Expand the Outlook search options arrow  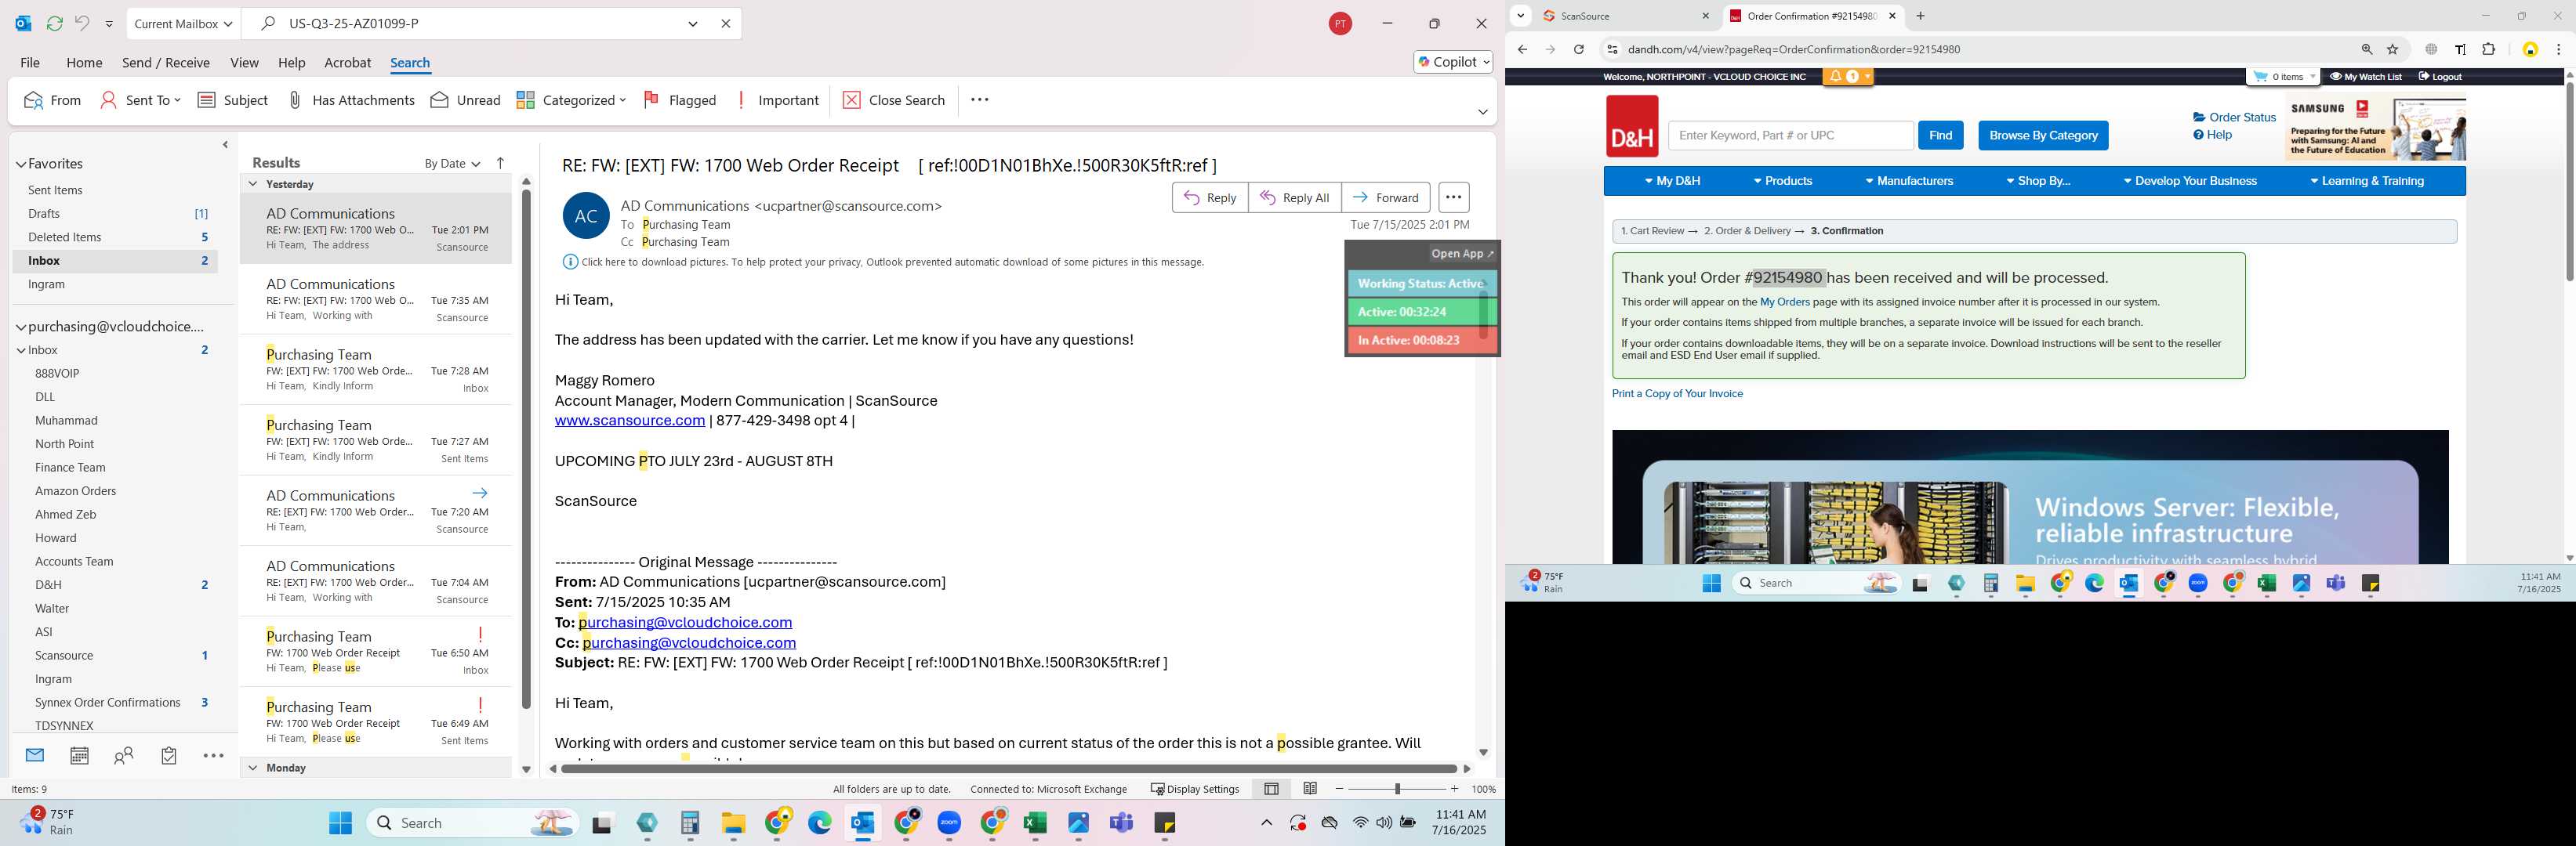pos(693,24)
